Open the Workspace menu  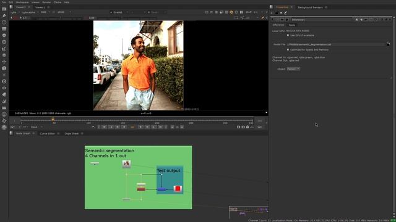point(22,2)
